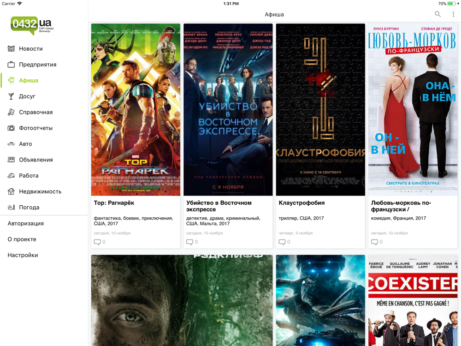Screen dimensions: 461x346
Task: Select the Афиша menu item
Action: 44,80
